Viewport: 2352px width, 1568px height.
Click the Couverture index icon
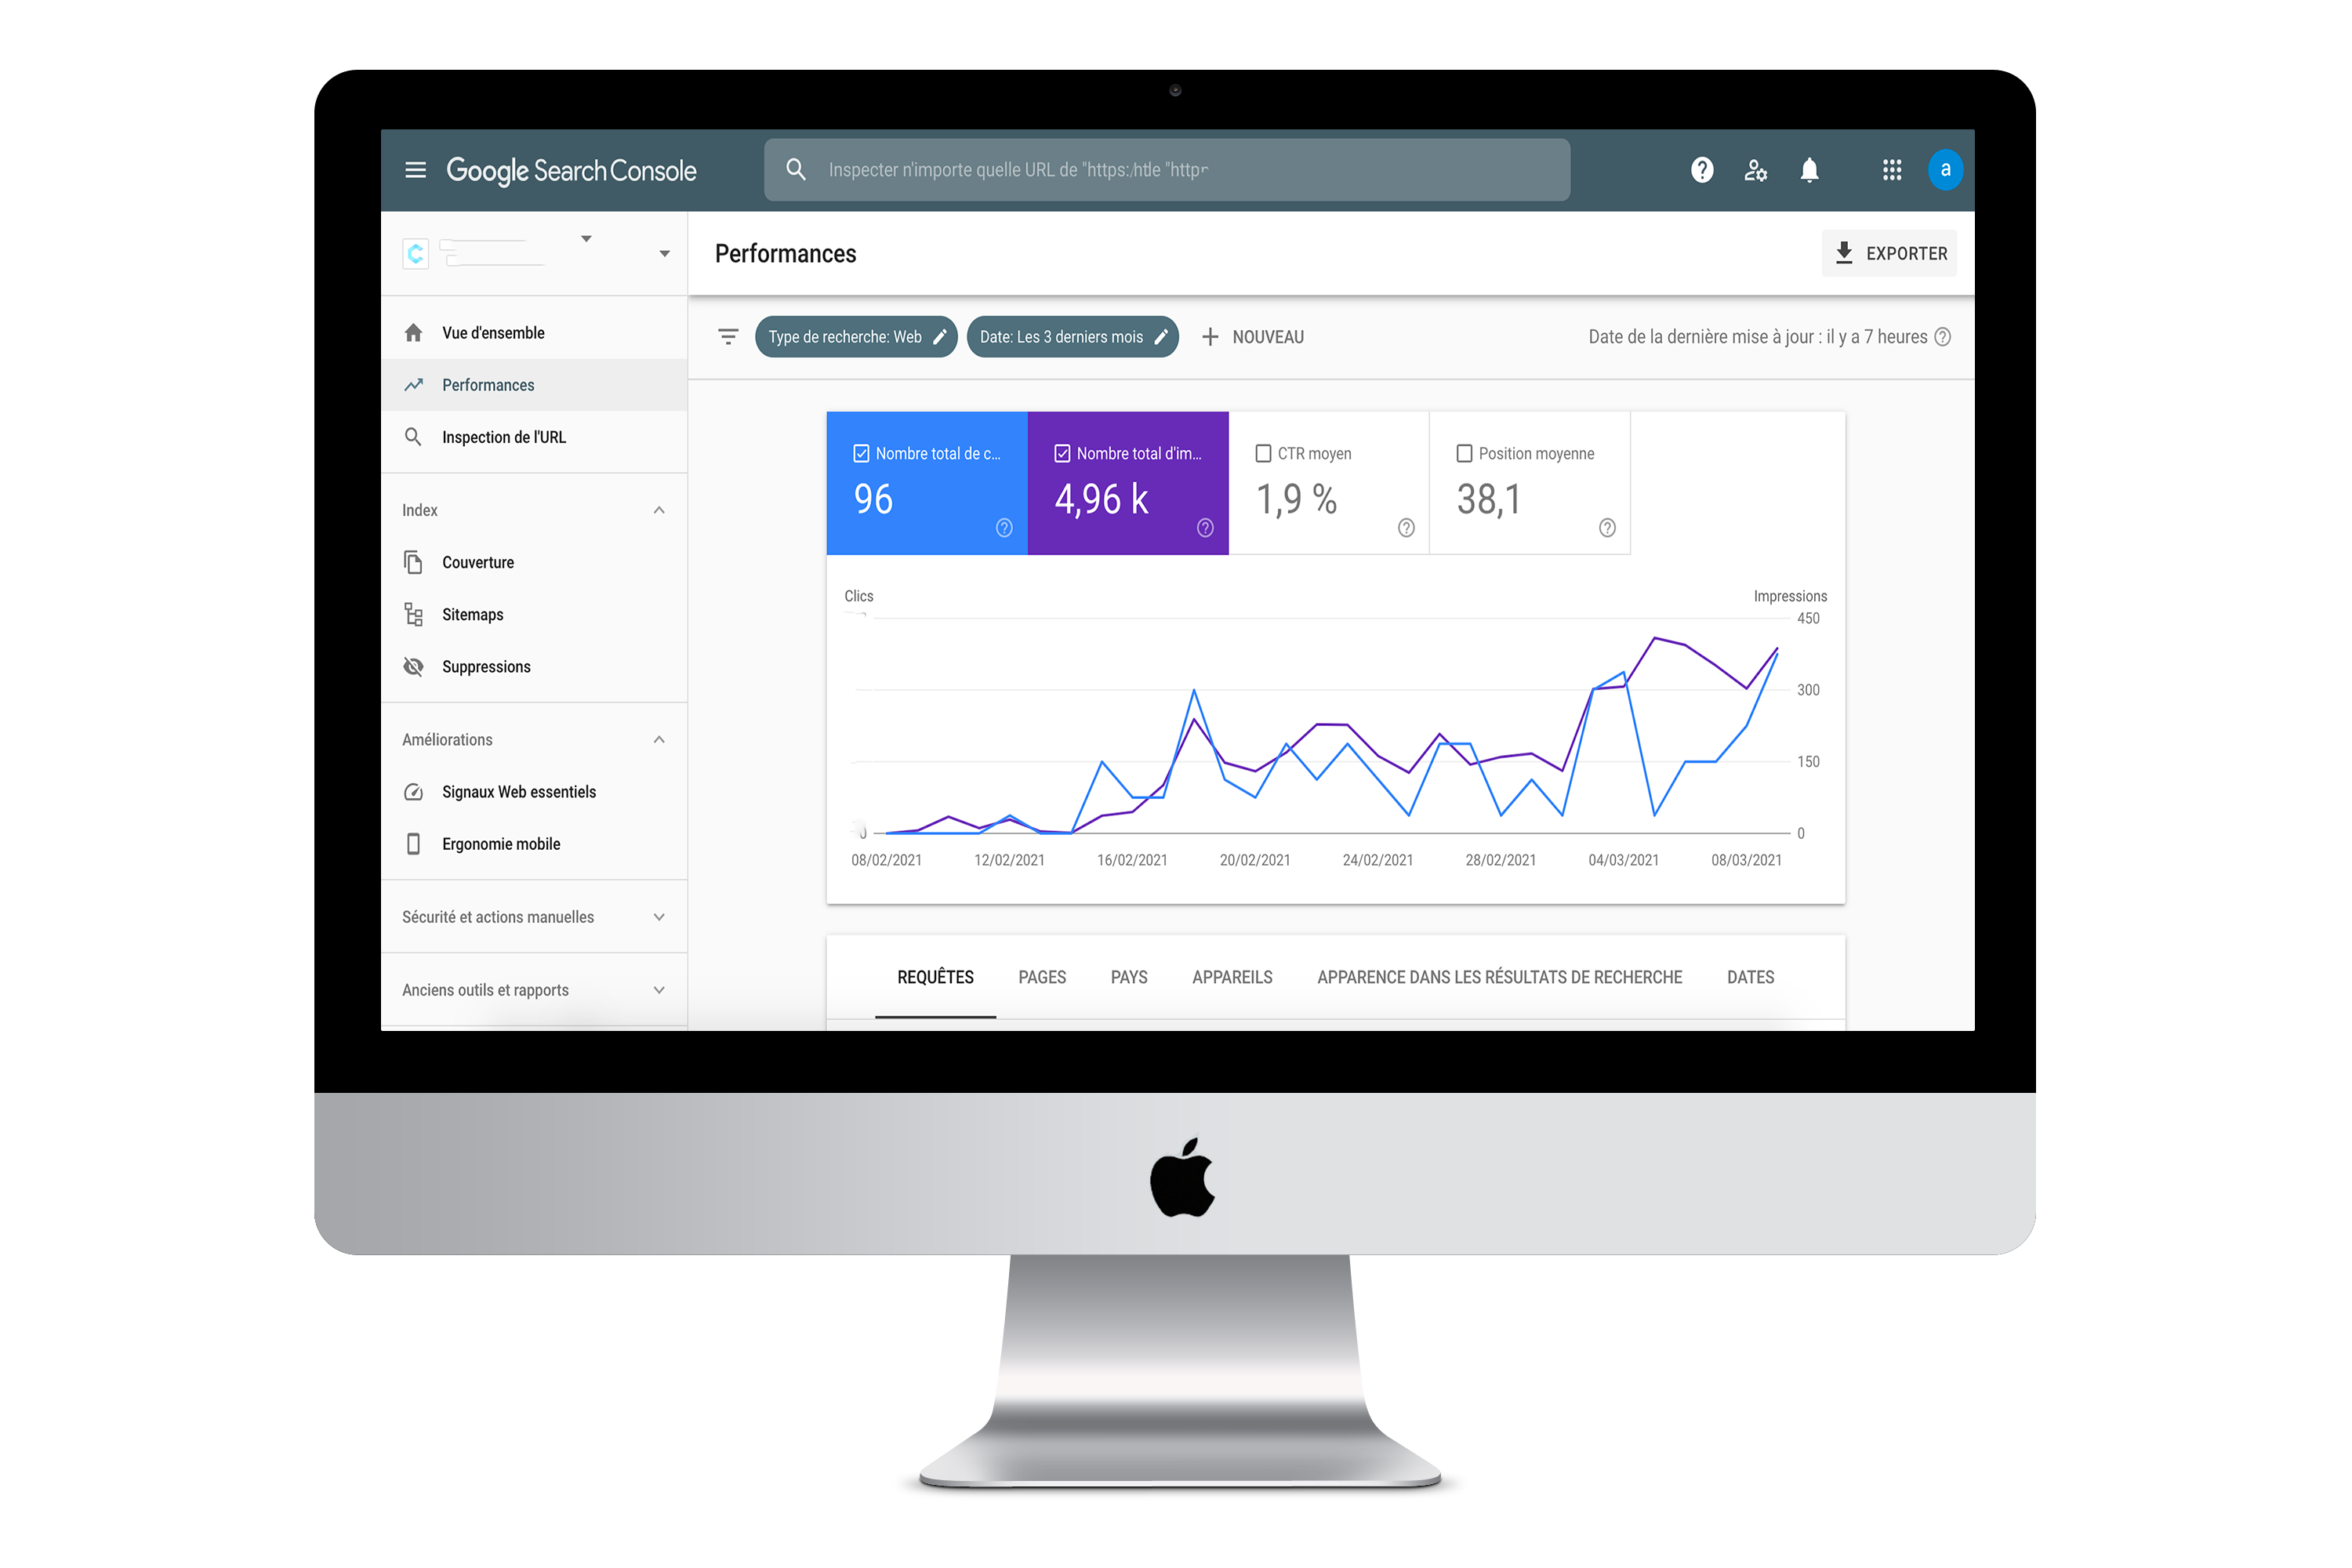click(413, 564)
